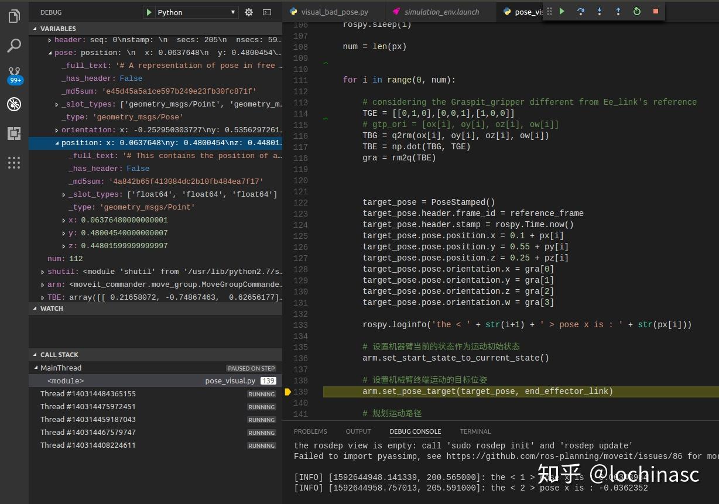
Task: Expand the _slot_types float64 list row
Action: tap(155, 194)
